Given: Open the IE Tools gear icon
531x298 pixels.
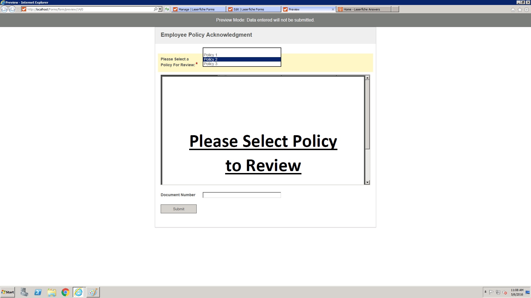Looking at the screenshot, I should (527, 10).
